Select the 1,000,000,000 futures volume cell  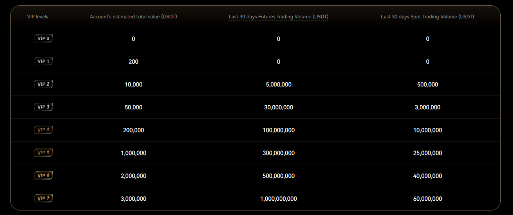(278, 199)
